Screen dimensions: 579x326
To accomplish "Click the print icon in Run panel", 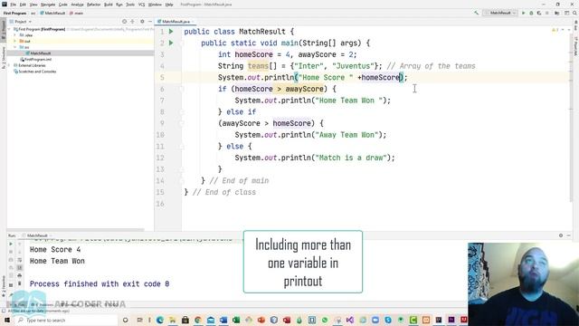I will (x=20, y=275).
